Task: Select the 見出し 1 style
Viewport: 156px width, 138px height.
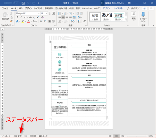Action: (107, 17)
